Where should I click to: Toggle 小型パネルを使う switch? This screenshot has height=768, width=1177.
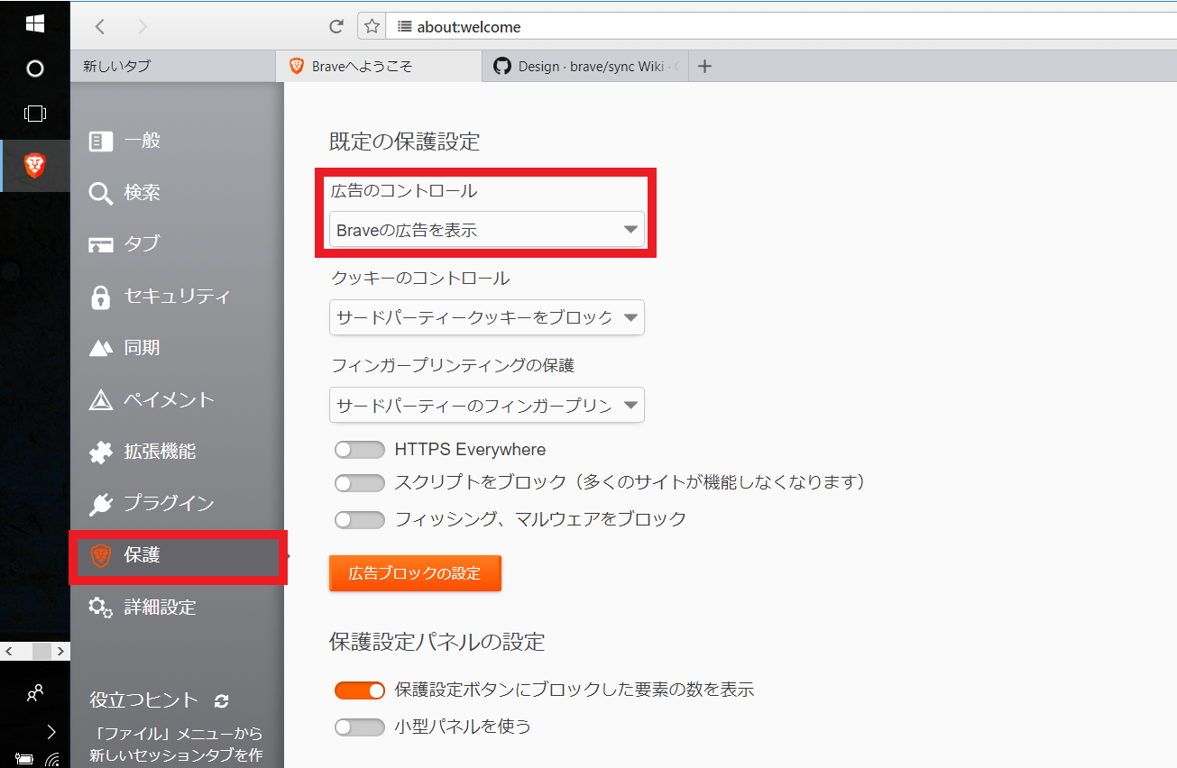[x=359, y=727]
